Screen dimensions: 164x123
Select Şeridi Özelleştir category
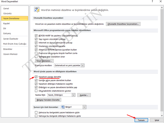[x=15, y=39]
